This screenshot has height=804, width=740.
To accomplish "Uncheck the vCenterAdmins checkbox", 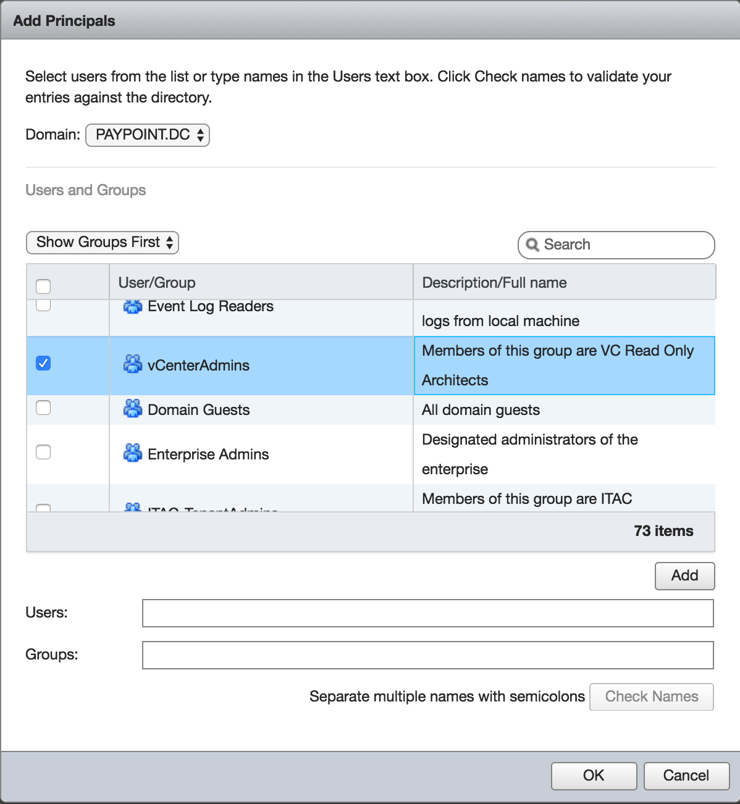I will [43, 363].
